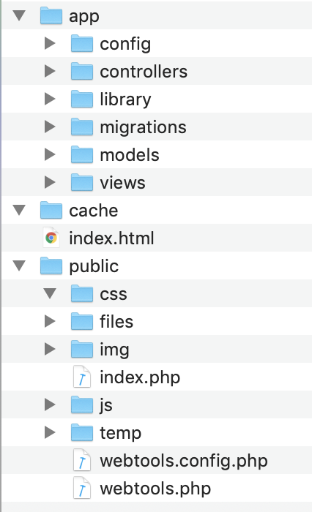Viewport: 312px width, 512px height.
Task: Click the cache folder icon
Action: click(x=51, y=210)
